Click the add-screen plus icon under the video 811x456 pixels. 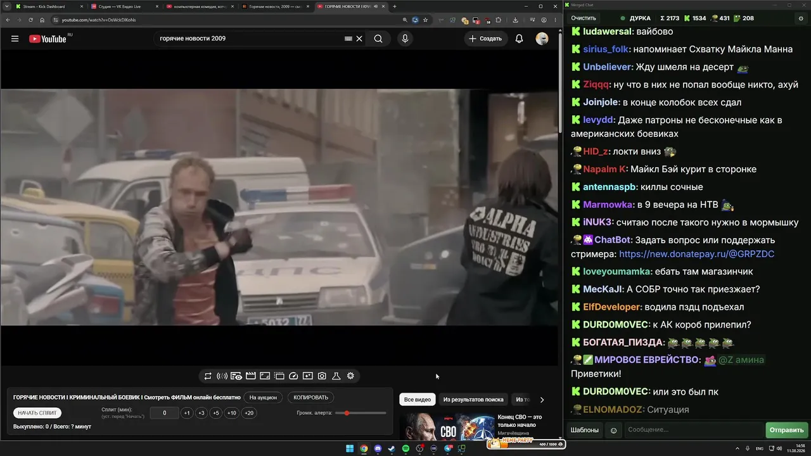point(307,376)
